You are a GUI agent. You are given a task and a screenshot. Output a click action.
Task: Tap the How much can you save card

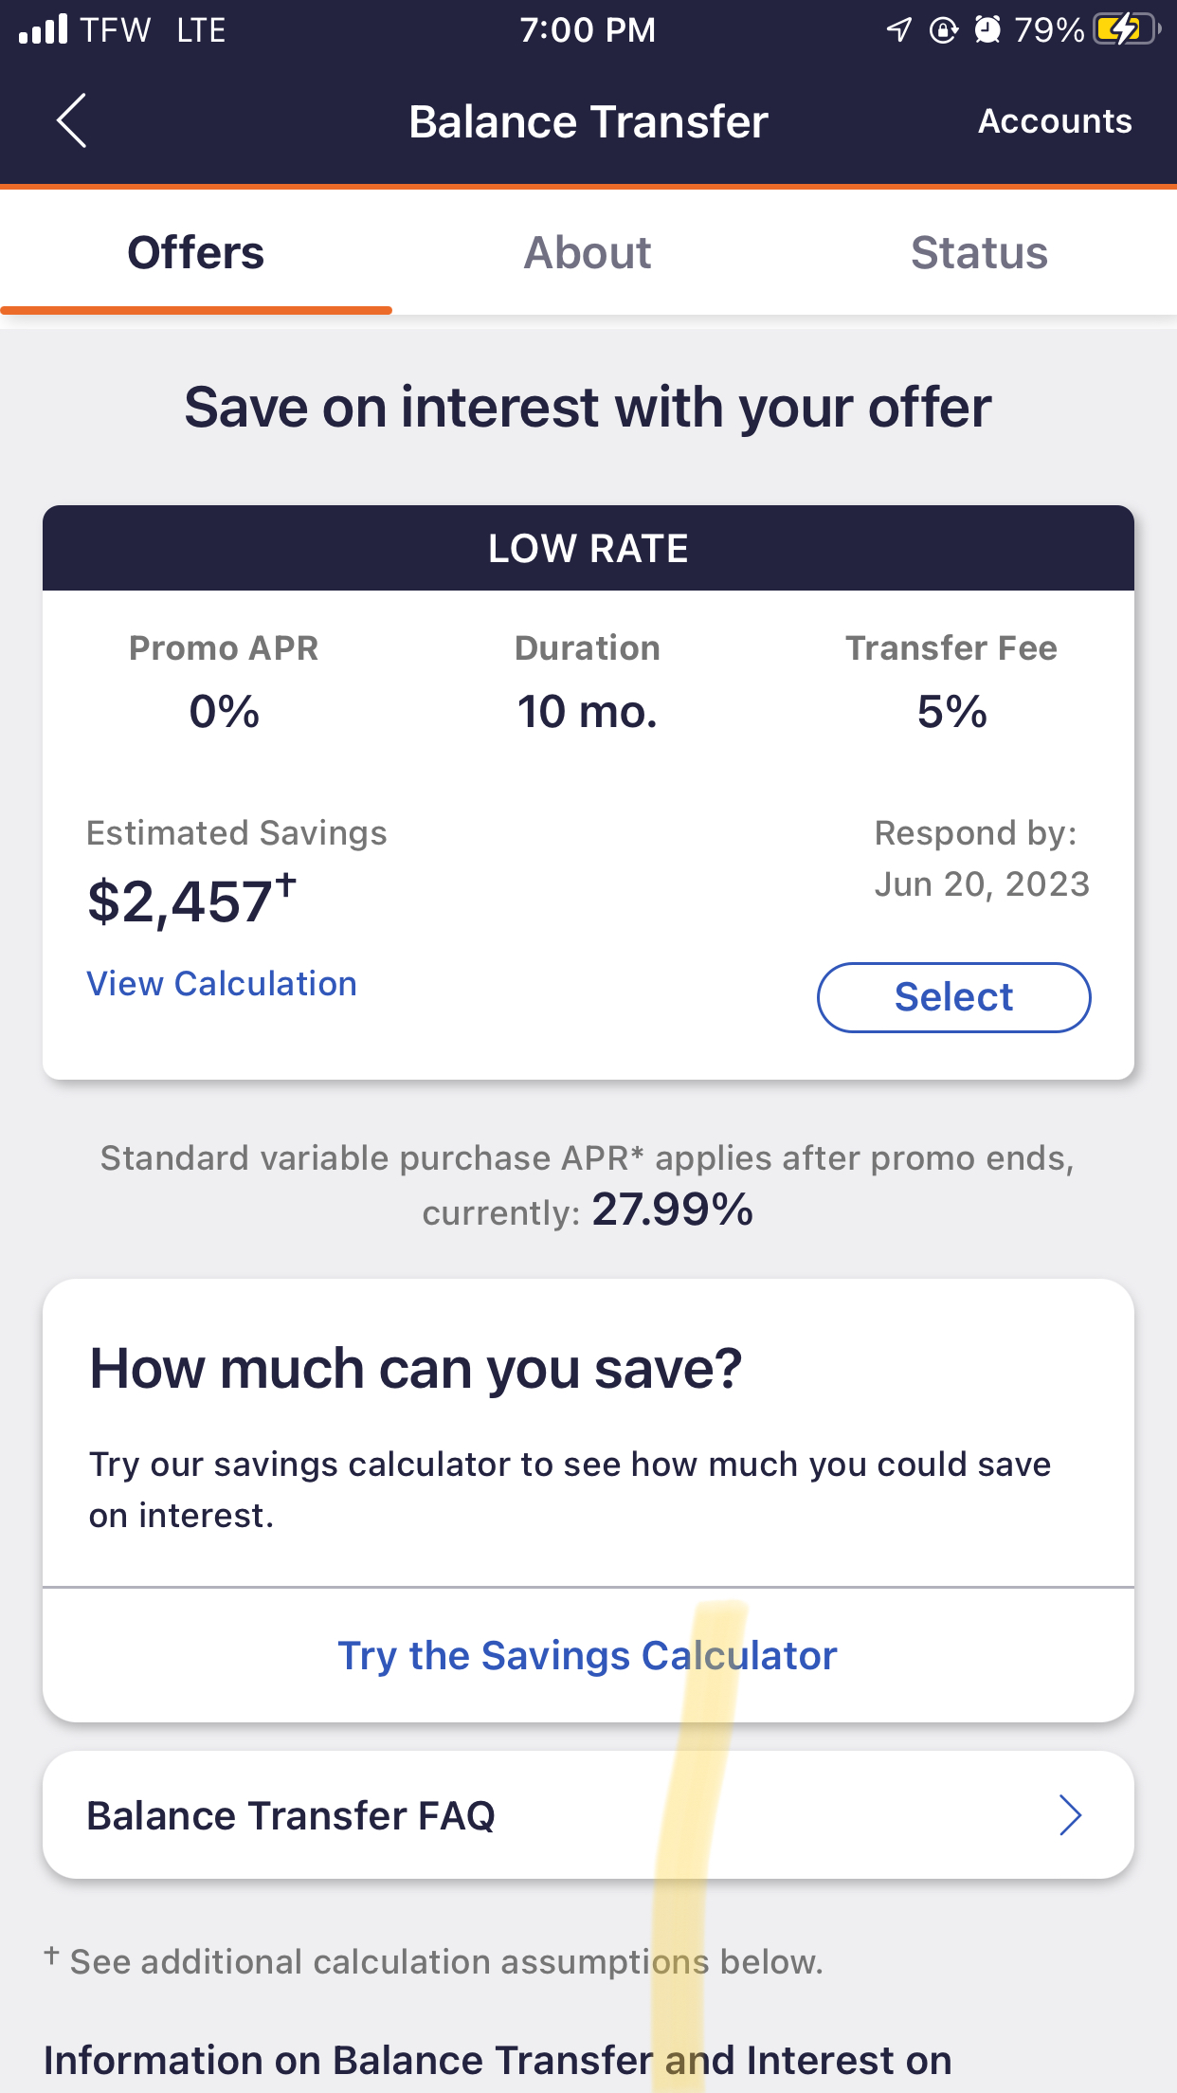(588, 1431)
